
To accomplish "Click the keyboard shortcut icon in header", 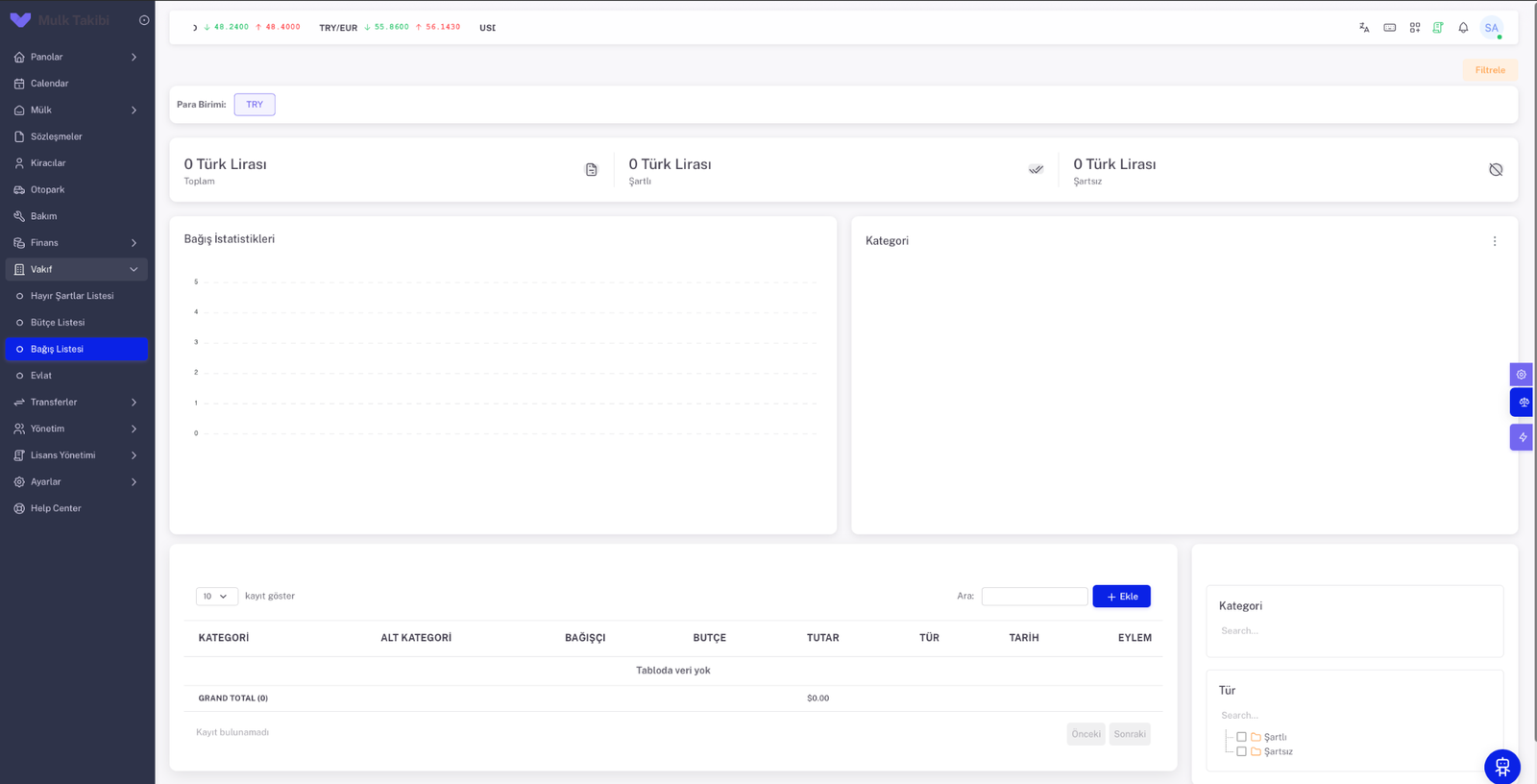I will (x=1390, y=28).
